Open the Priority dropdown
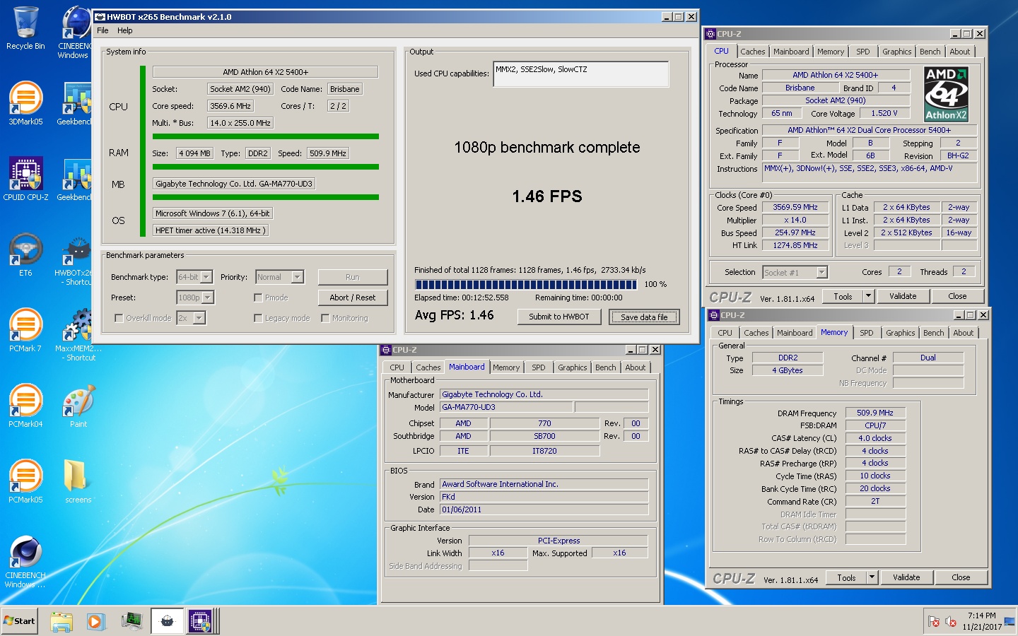The height and width of the screenshot is (636, 1018). pos(298,277)
